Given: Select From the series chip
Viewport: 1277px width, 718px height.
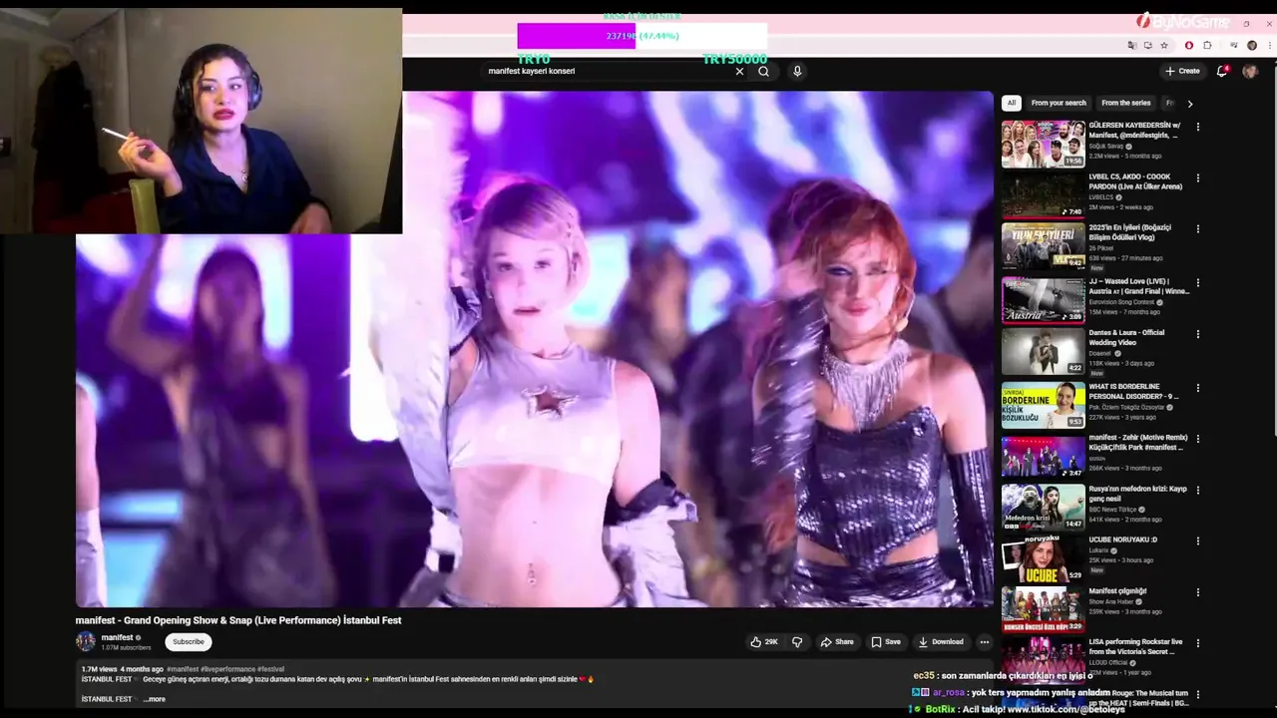Looking at the screenshot, I should tap(1125, 103).
